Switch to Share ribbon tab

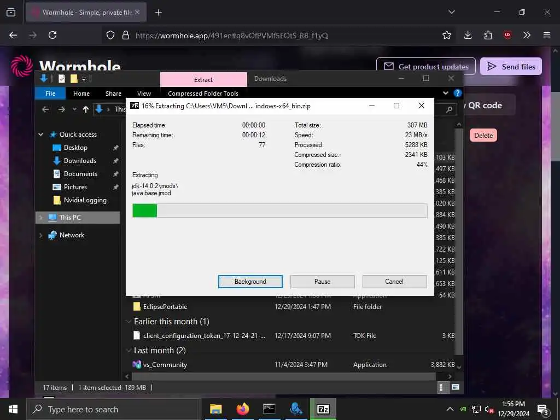(113, 93)
